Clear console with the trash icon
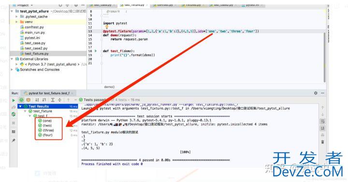 pos(322,142)
